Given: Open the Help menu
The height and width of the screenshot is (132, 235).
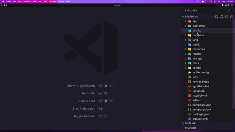Looking at the screenshot, I should pos(68,1).
